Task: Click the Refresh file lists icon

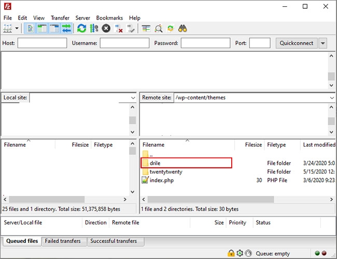Action: tap(82, 28)
